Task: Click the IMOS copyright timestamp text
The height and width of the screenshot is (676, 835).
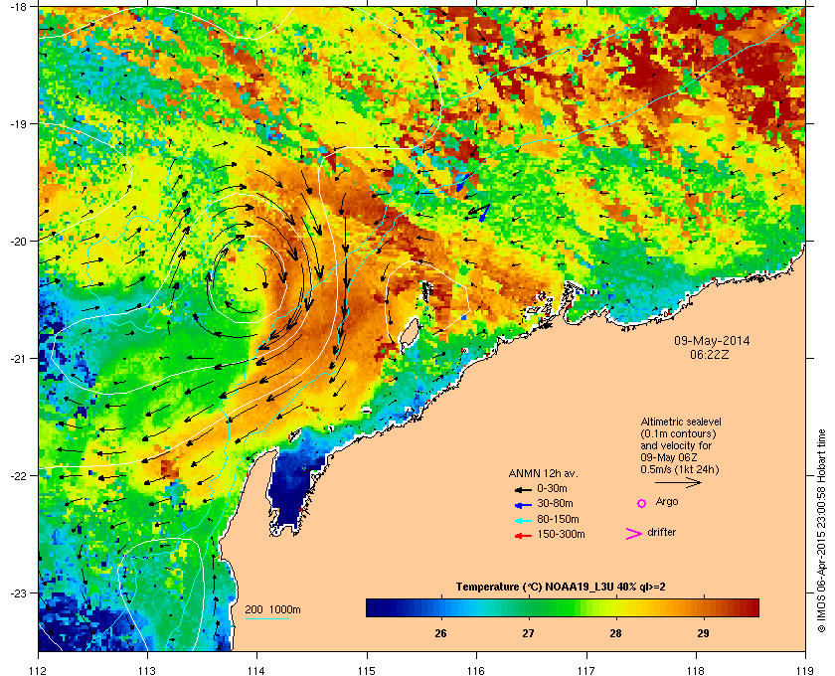Action: [821, 531]
